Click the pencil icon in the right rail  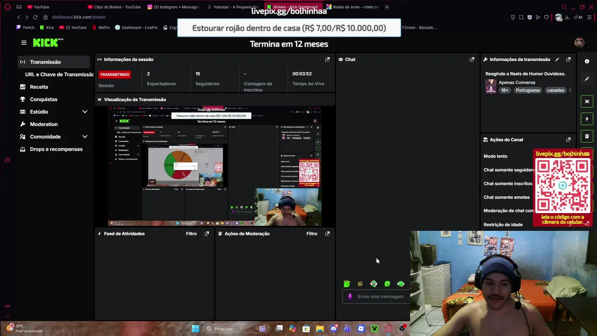(x=587, y=79)
